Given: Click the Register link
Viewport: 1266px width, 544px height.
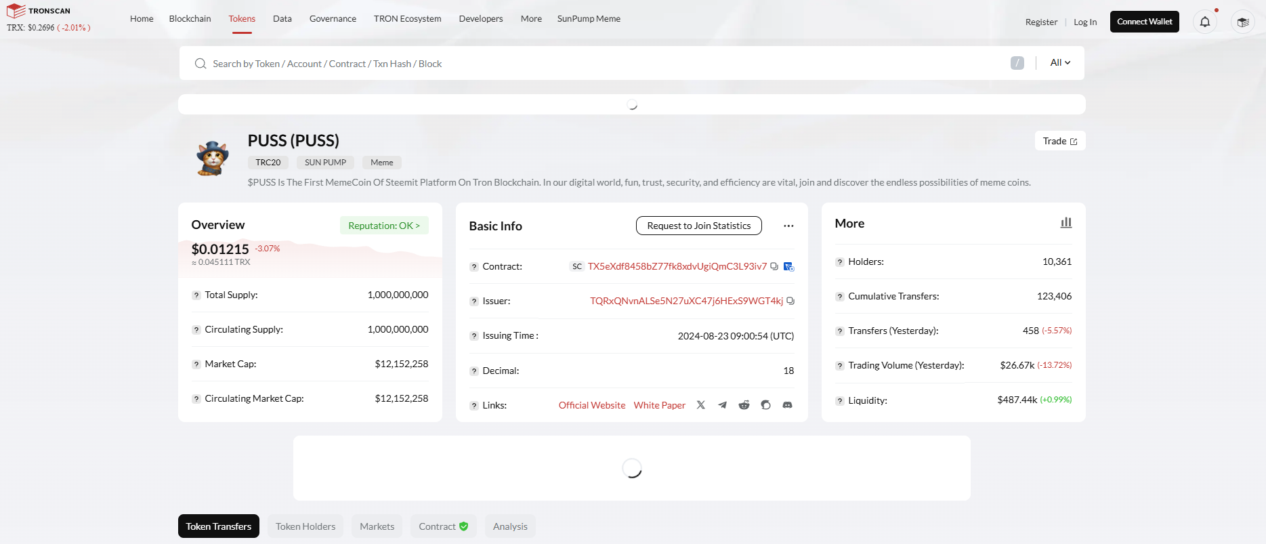Looking at the screenshot, I should pos(1041,22).
